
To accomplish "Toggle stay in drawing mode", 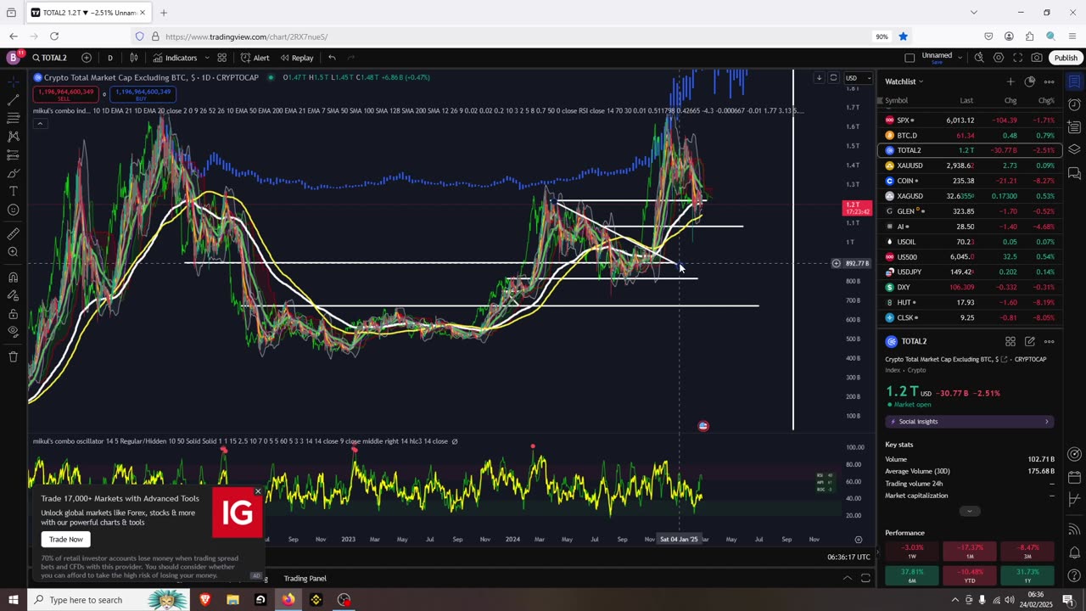I will [13, 295].
